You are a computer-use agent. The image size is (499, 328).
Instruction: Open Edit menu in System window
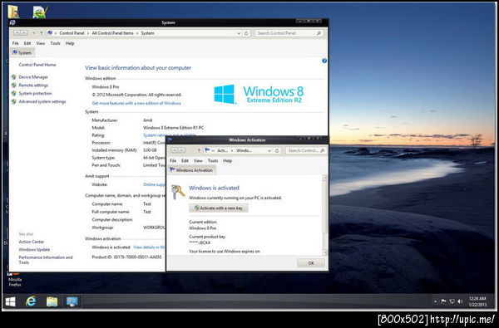pos(27,43)
